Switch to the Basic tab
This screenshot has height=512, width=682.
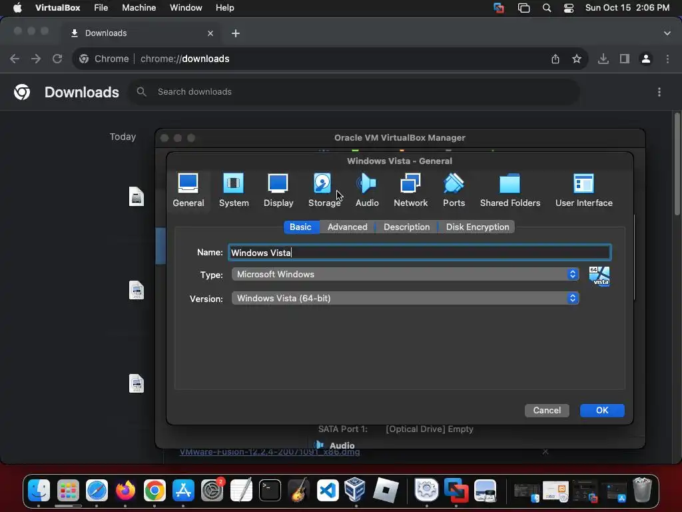click(300, 227)
